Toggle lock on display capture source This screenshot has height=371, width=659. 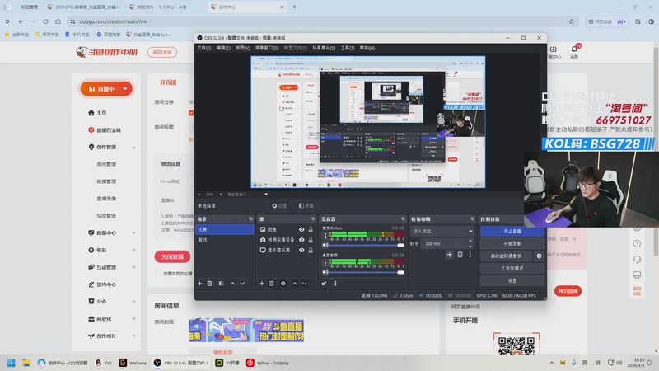[x=311, y=251]
